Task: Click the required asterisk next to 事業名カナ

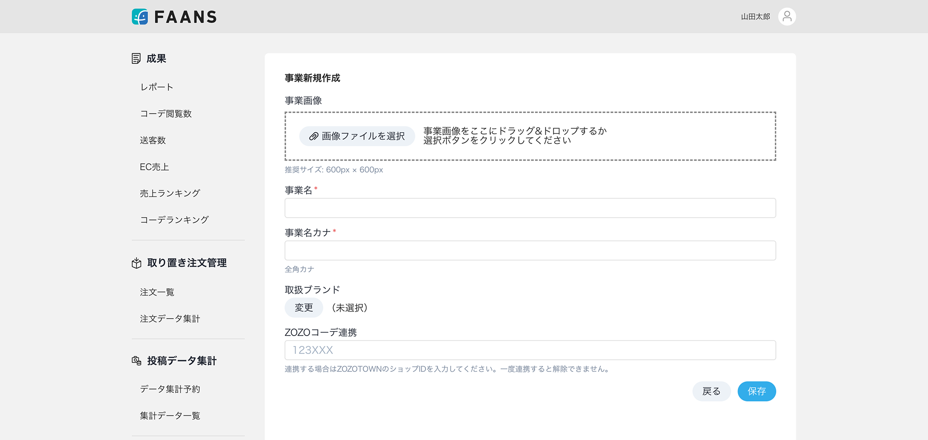Action: pos(335,230)
